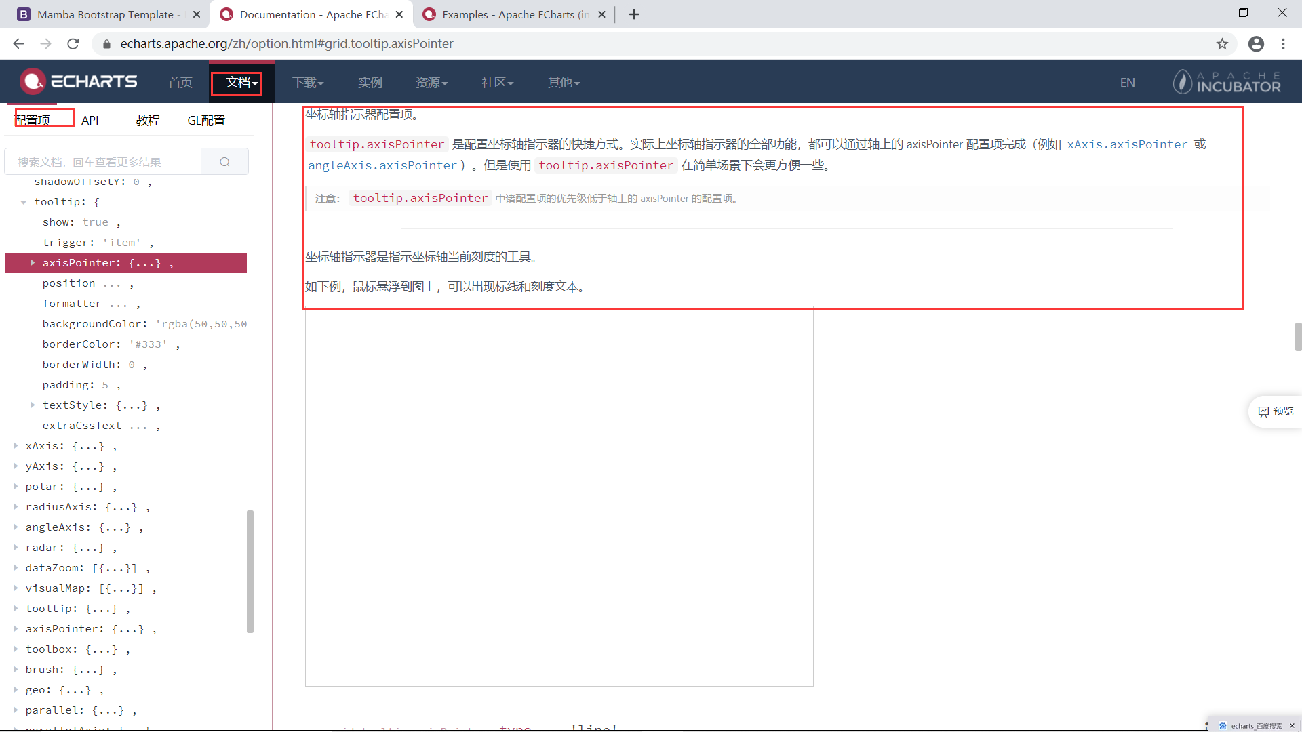Bookmark this page with the star icon
The height and width of the screenshot is (732, 1302).
tap(1222, 44)
